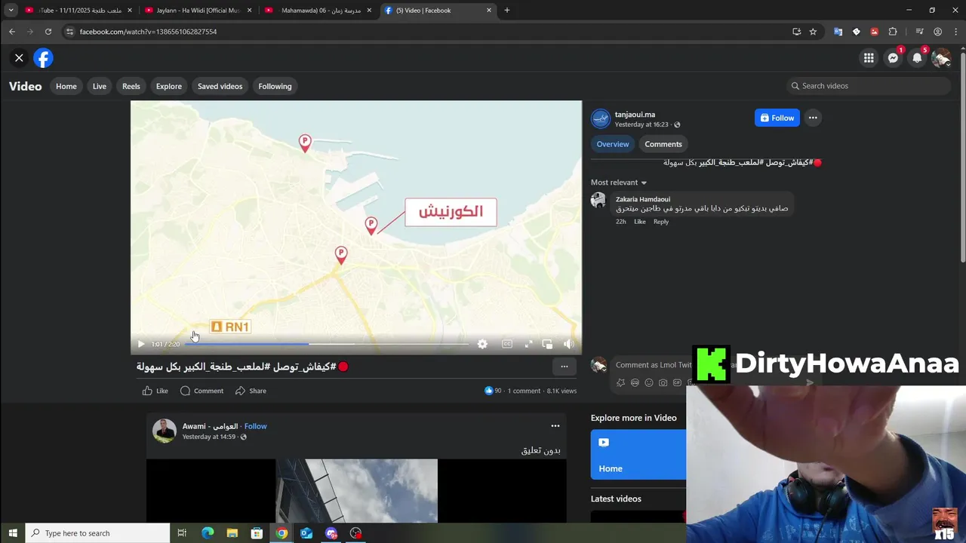Comment on the video
The height and width of the screenshot is (543, 966).
click(202, 391)
